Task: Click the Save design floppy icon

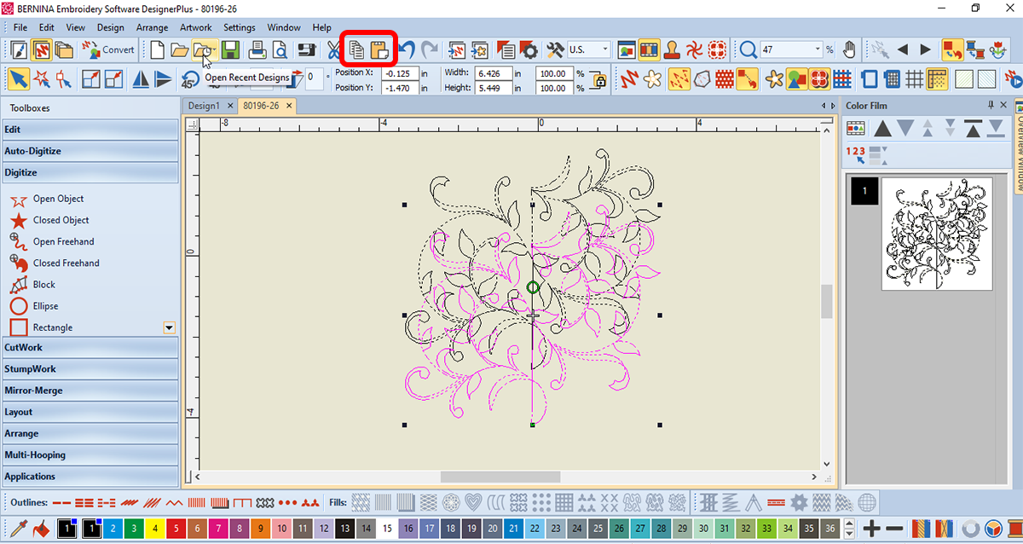Action: [x=230, y=50]
